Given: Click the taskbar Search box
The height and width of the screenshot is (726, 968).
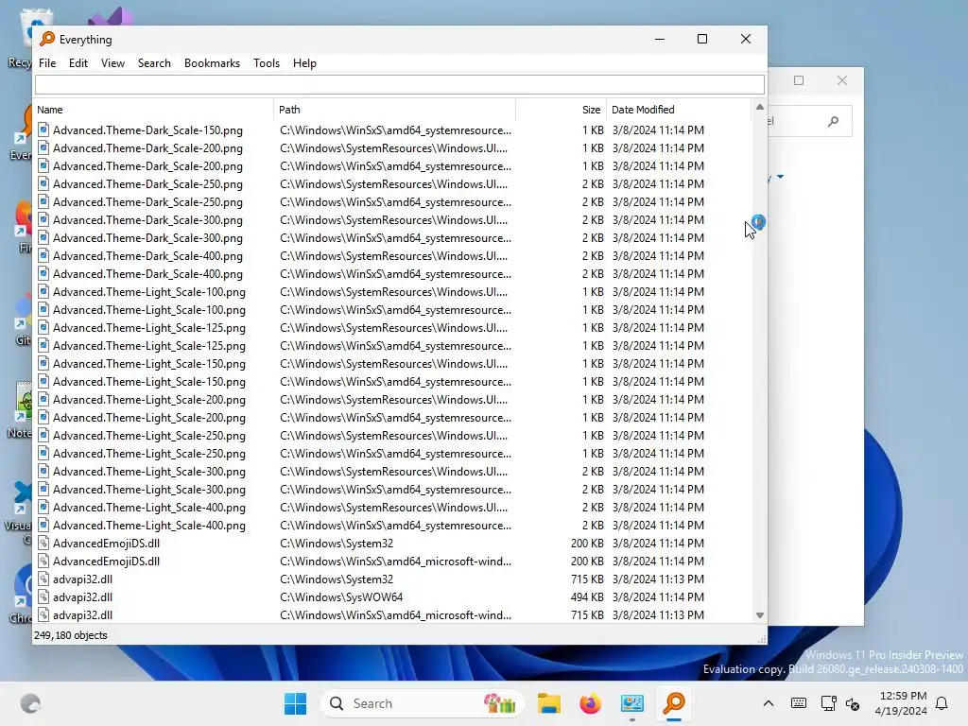Looking at the screenshot, I should point(423,703).
